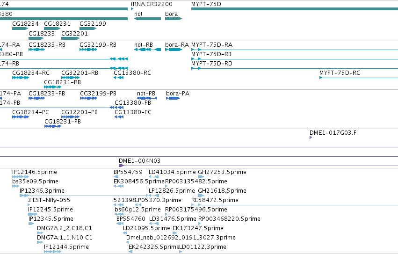Image resolution: width=398 pixels, height=254 pixels.
Task: Select the IP12346.3prime EST
Action: (84, 196)
